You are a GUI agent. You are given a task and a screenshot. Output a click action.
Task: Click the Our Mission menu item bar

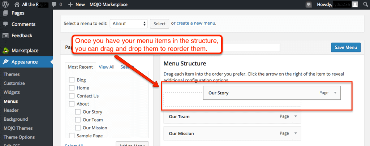click(232, 133)
